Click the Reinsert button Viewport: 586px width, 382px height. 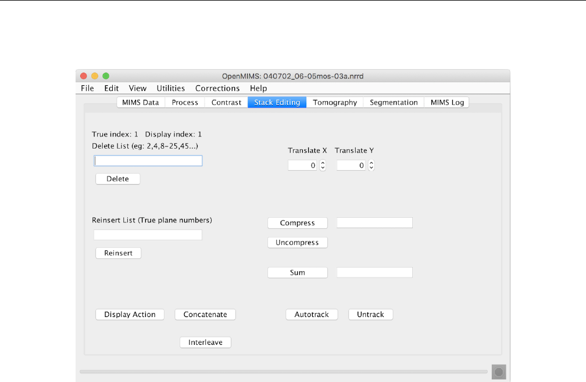(x=118, y=253)
